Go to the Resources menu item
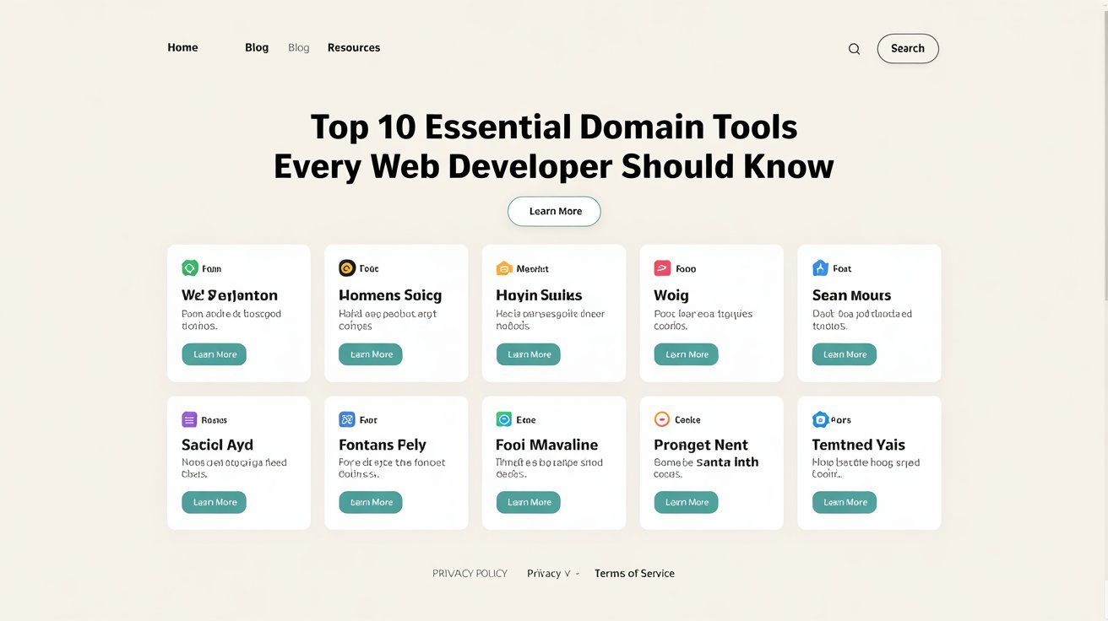Screen dimensions: 1108x621 [x=354, y=48]
